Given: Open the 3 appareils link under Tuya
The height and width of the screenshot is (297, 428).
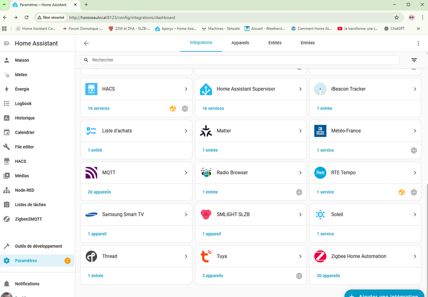Looking at the screenshot, I should coord(213,276).
